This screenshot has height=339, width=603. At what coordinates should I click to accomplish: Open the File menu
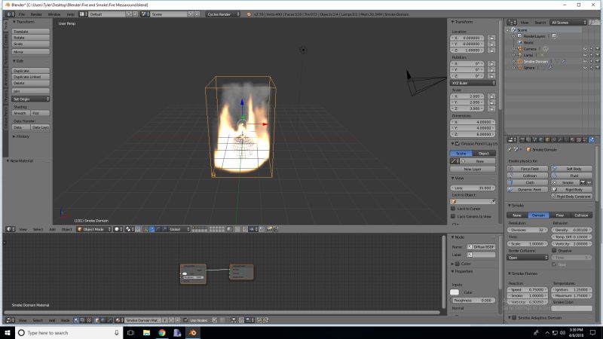22,14
